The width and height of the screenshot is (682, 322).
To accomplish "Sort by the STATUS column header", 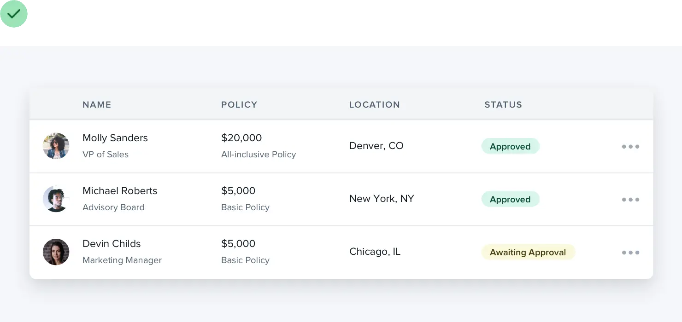I will (x=503, y=104).
